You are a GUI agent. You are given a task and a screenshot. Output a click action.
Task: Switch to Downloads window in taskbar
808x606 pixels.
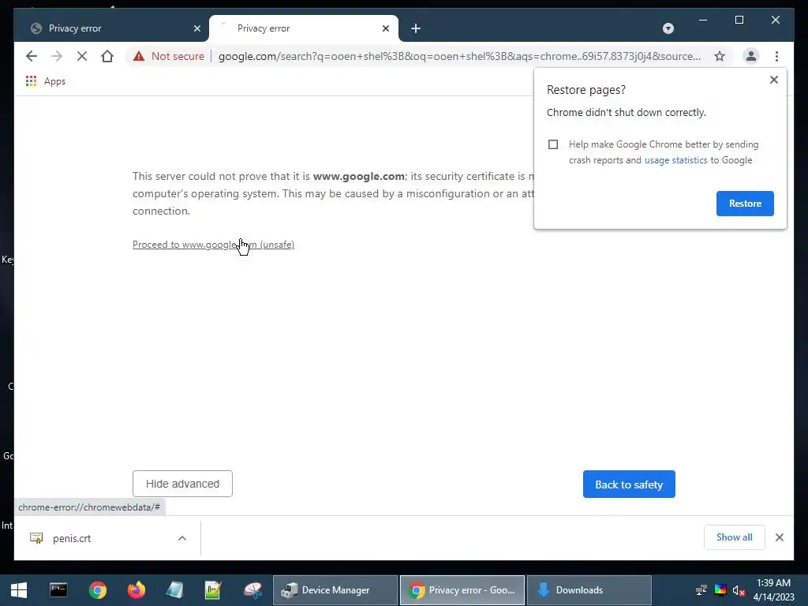(589, 590)
